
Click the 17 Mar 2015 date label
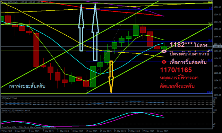(x=92, y=131)
